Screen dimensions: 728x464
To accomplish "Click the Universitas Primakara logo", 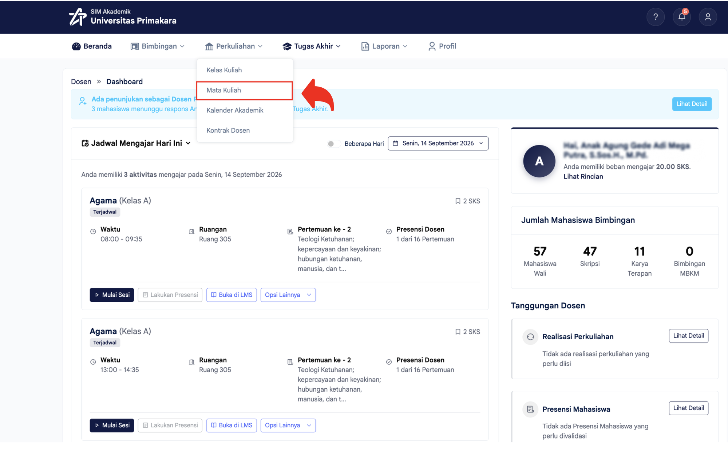I will point(123,17).
